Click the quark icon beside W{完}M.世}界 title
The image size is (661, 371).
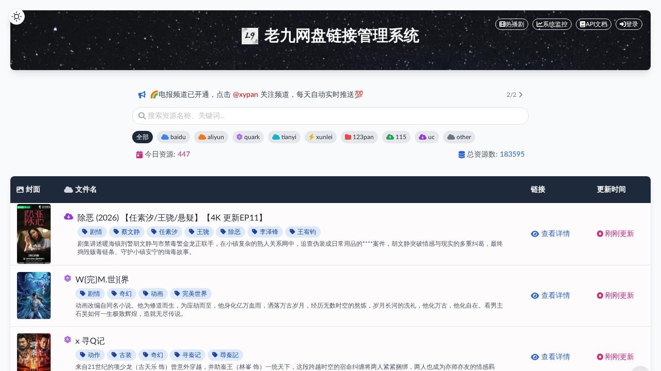coord(68,278)
